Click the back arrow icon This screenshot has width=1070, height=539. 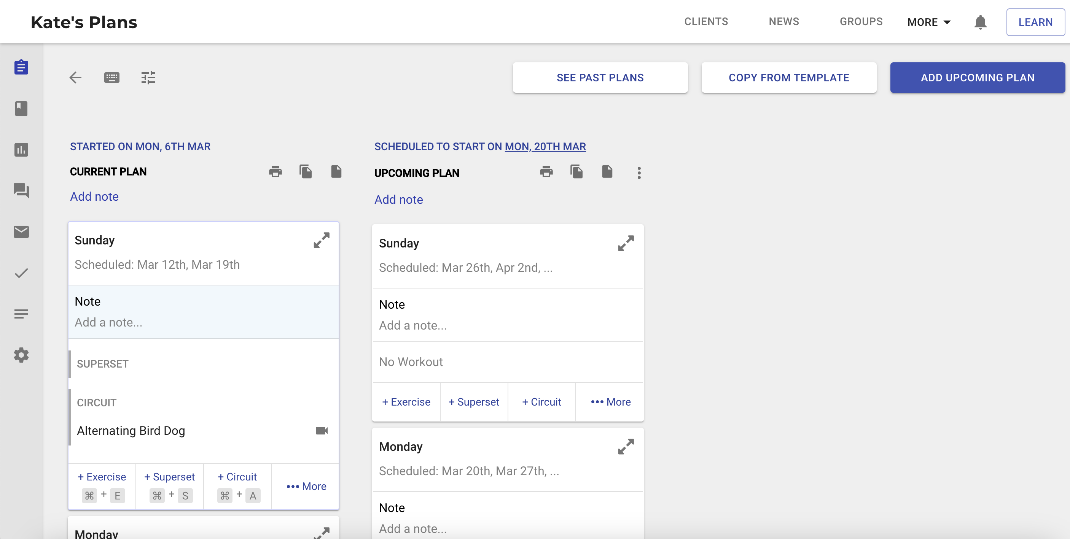click(75, 78)
